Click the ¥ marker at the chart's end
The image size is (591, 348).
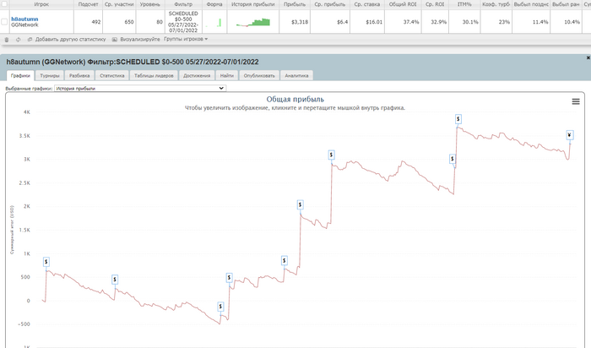coord(570,135)
